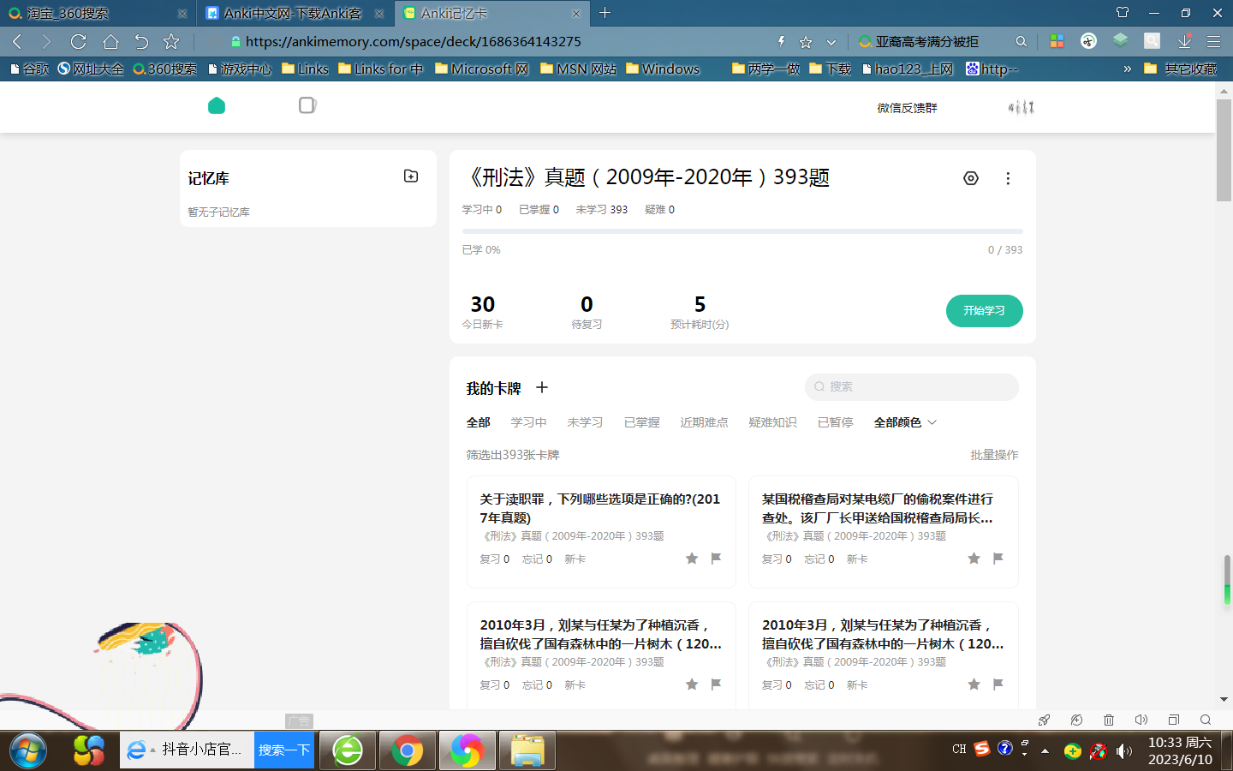Image resolution: width=1233 pixels, height=771 pixels.
Task: Open the 微信反馈群 link
Action: [x=907, y=108]
